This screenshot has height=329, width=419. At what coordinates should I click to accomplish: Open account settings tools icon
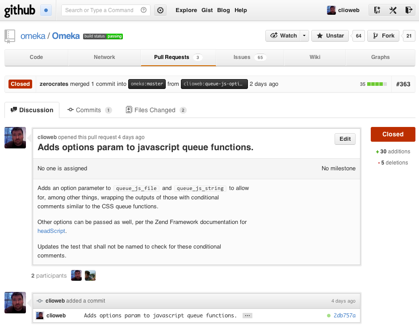pyautogui.click(x=393, y=10)
